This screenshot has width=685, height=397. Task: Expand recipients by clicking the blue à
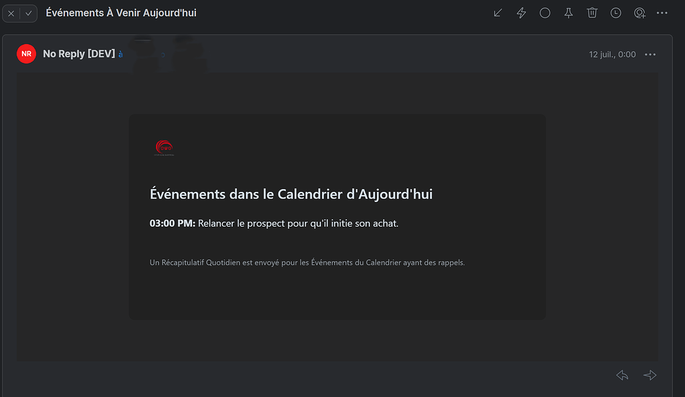(120, 54)
